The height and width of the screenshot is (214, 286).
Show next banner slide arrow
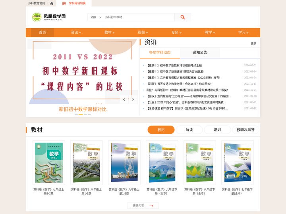pyautogui.click(x=133, y=99)
